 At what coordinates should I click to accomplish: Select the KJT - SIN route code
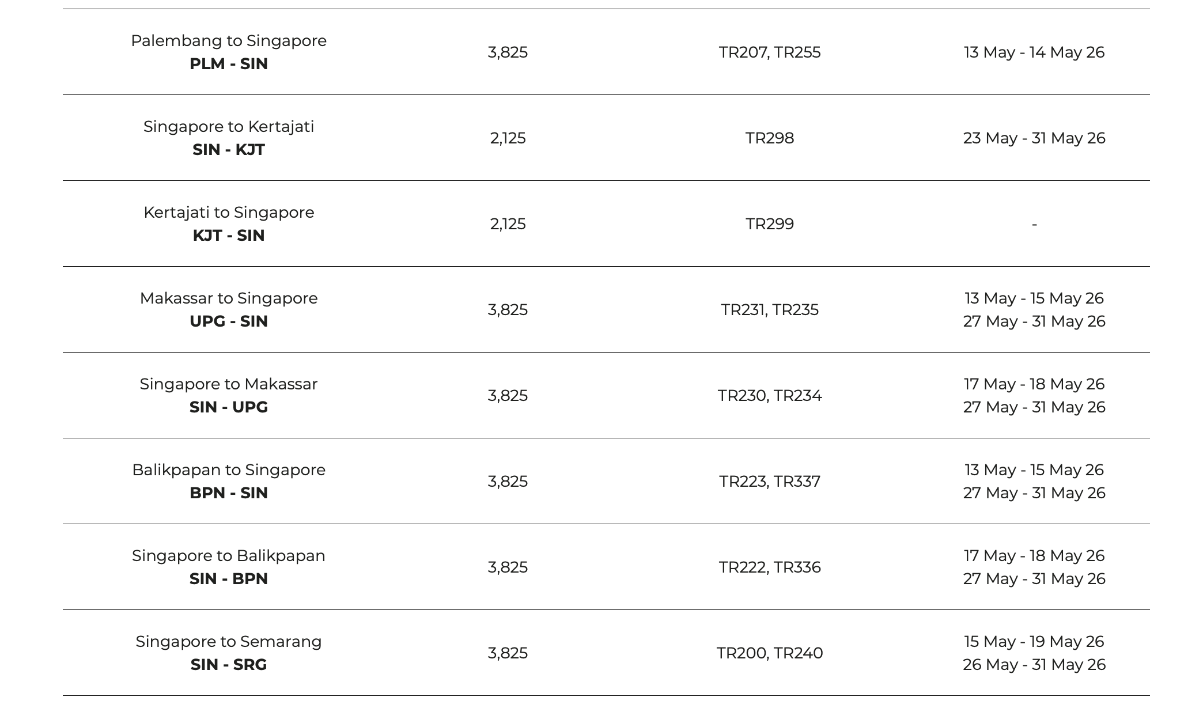tap(229, 236)
